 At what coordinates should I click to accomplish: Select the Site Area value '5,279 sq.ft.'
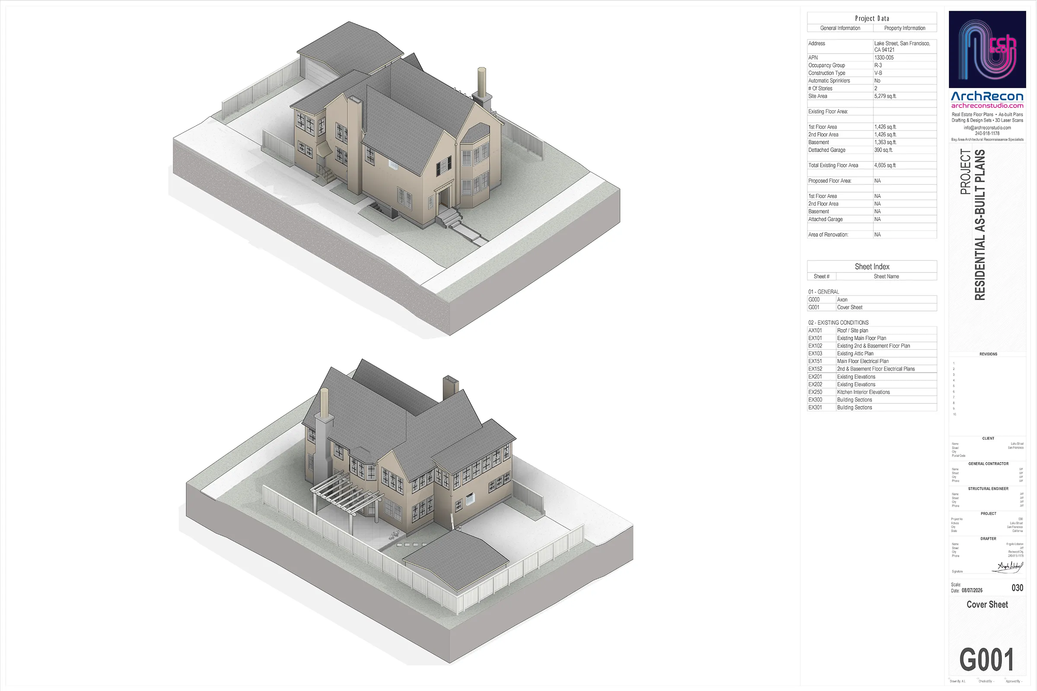(x=885, y=96)
